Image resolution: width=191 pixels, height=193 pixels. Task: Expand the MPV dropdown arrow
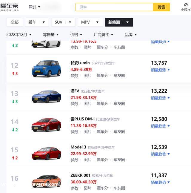coord(97,22)
